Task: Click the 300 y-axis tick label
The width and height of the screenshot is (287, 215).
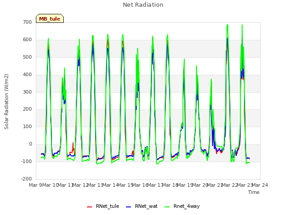Action: pyautogui.click(x=27, y=92)
